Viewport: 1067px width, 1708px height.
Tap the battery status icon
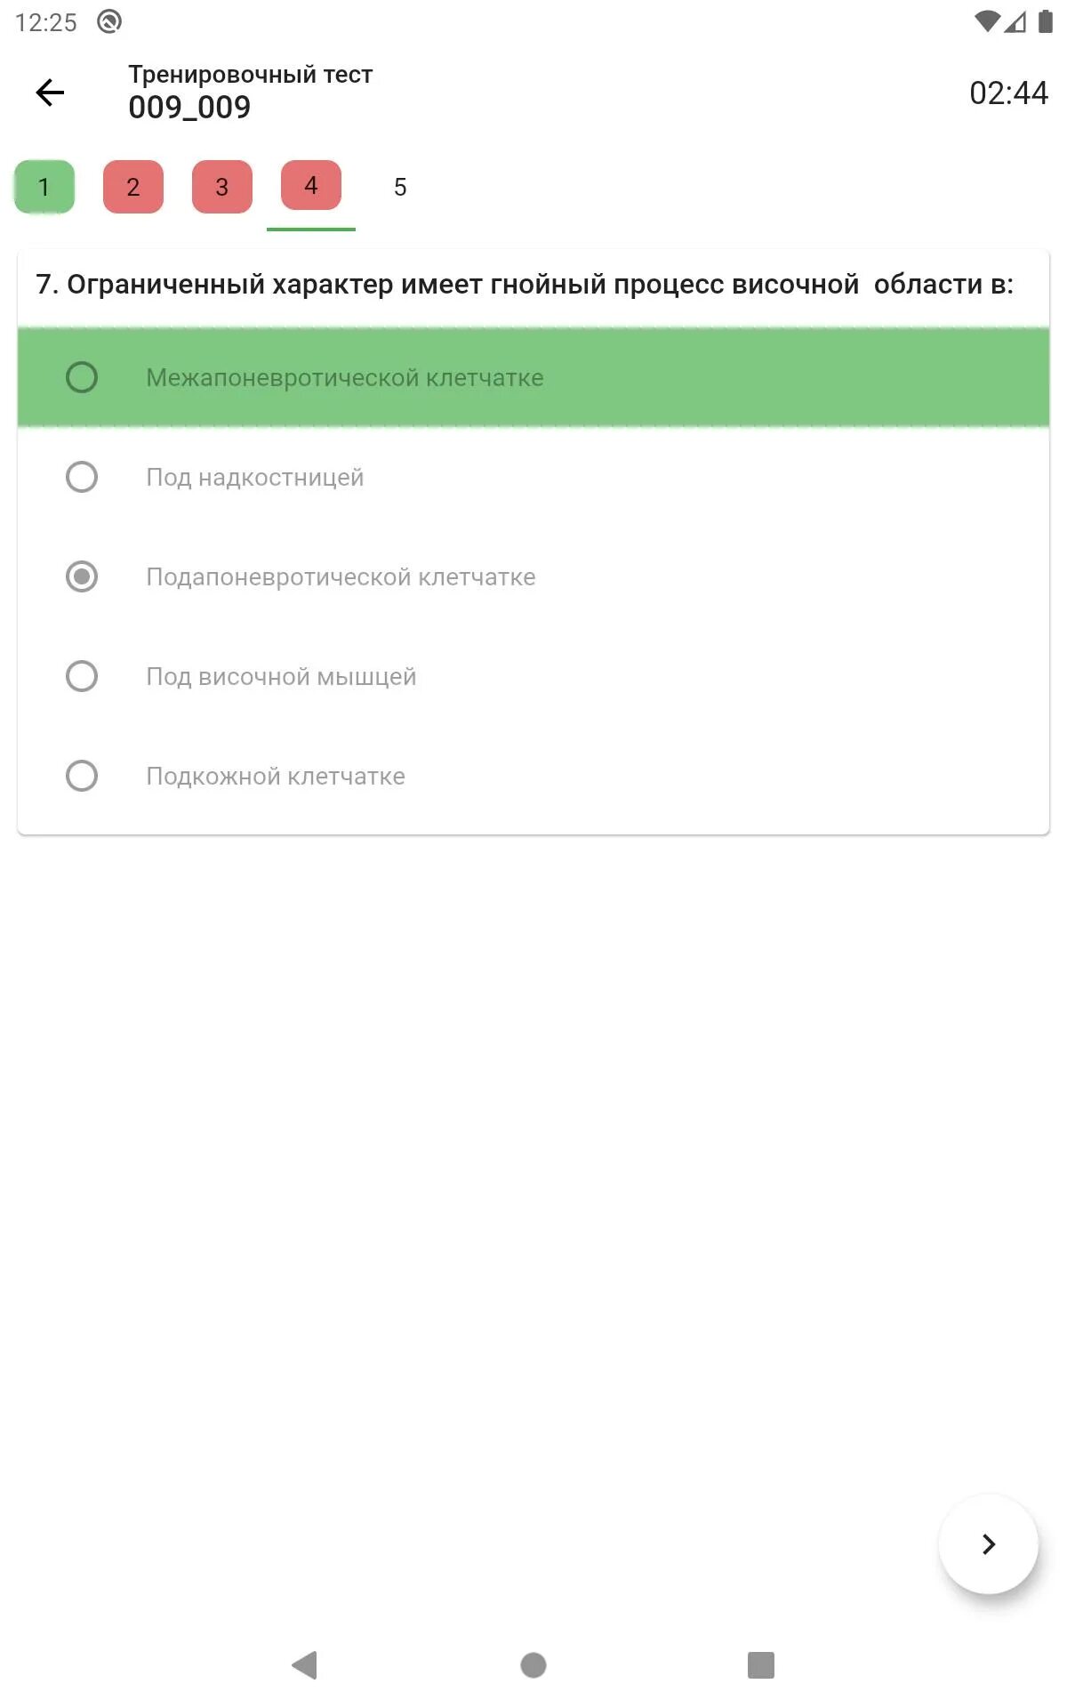pos(1045,21)
